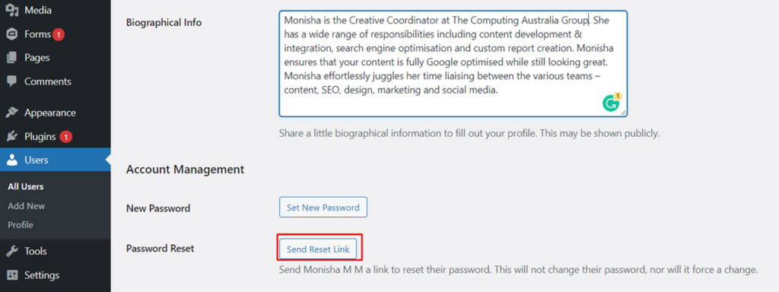Click the Plugins plug icon

coord(12,136)
